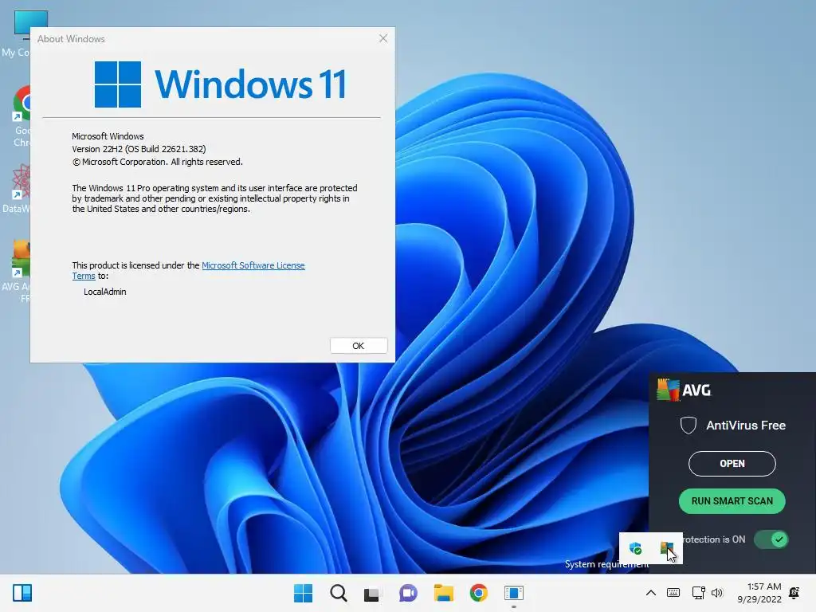Launch Google Chrome from taskbar
816x612 pixels.
click(x=478, y=593)
